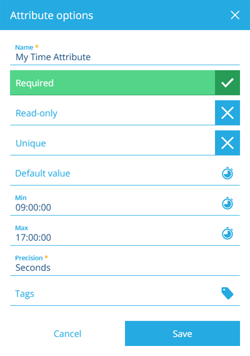Open the Precision dropdown showing Seconds
The image size is (250, 356).
[125, 264]
